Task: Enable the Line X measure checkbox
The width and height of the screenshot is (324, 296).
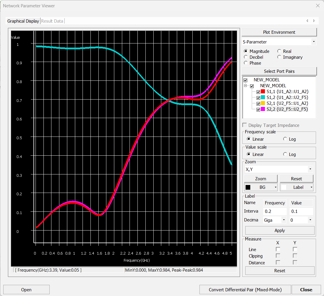Action: (278, 249)
